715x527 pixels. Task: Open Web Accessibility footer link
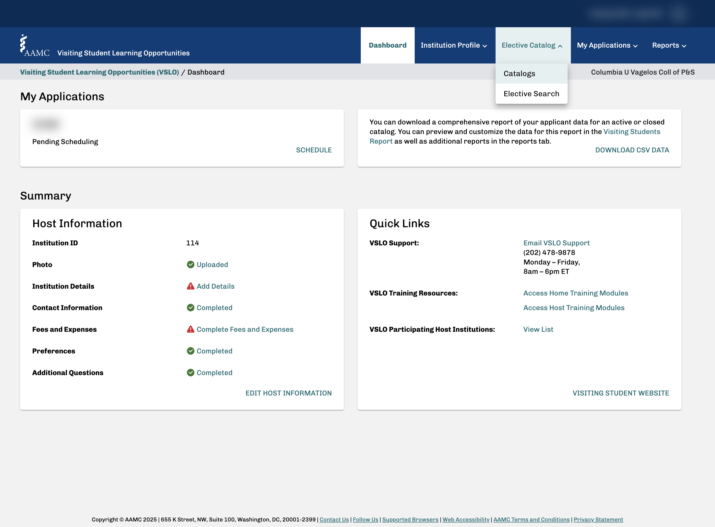coord(466,520)
